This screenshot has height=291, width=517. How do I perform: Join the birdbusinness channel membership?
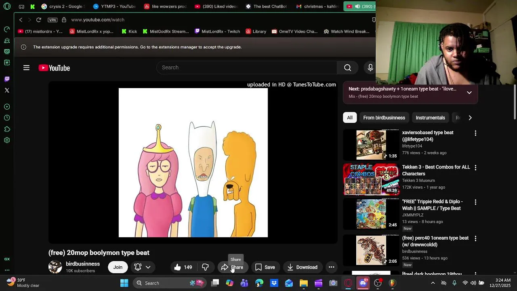(118, 267)
